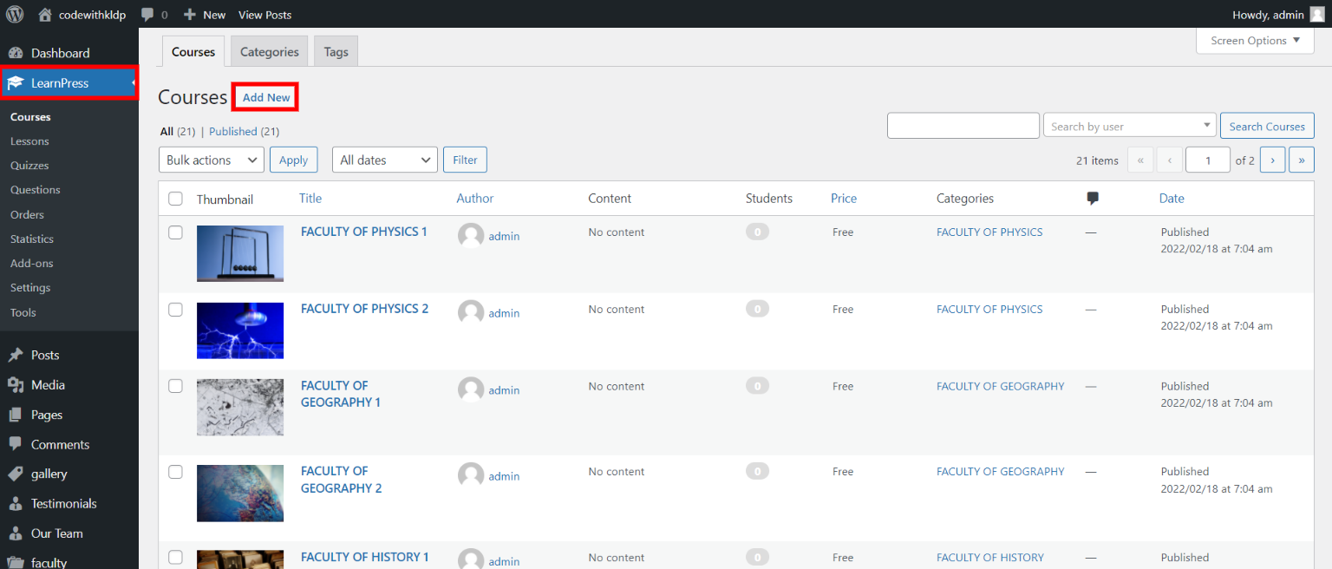Click the Testimonials person icon
The width and height of the screenshot is (1332, 569).
16,503
